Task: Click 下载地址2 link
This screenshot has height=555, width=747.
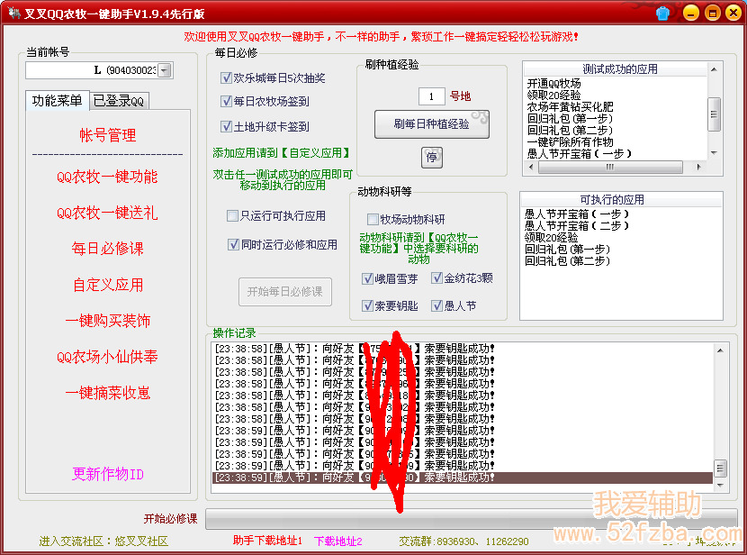Action: pos(338,541)
